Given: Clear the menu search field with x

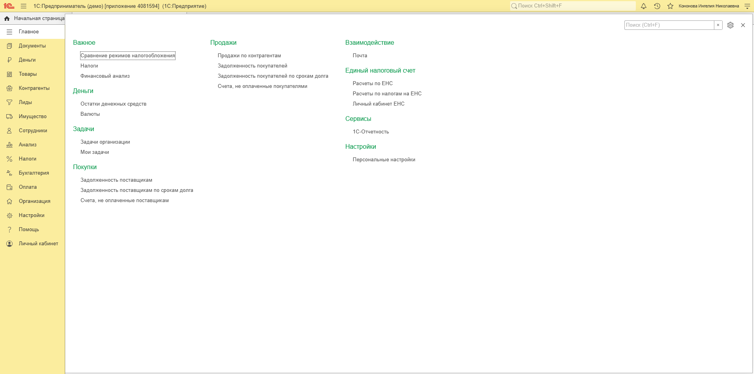Looking at the screenshot, I should coord(718,25).
